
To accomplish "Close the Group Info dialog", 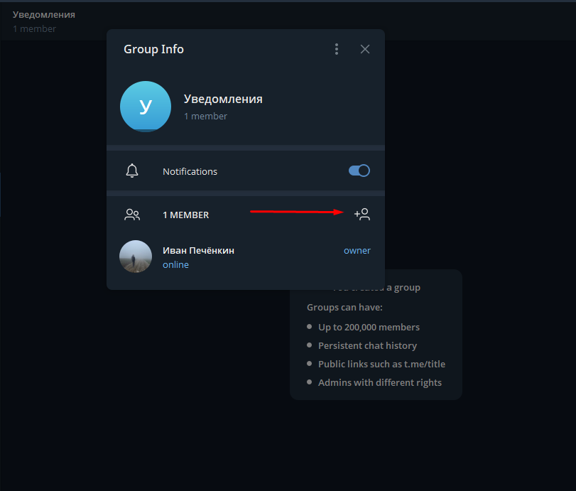I will 365,49.
